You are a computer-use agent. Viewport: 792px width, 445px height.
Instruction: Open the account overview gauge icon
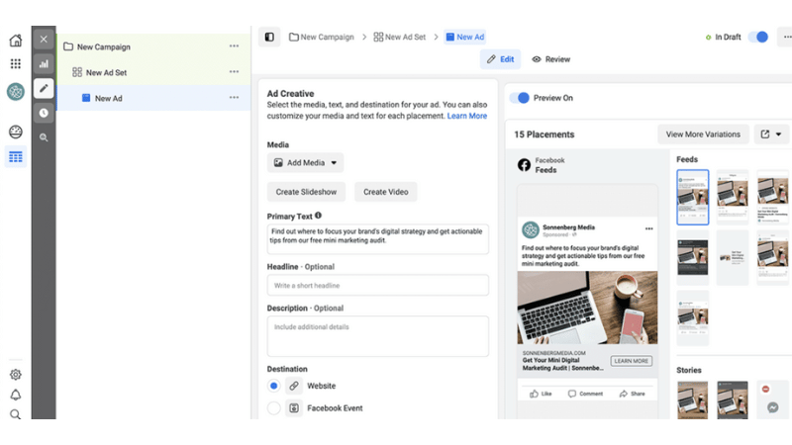coord(16,132)
